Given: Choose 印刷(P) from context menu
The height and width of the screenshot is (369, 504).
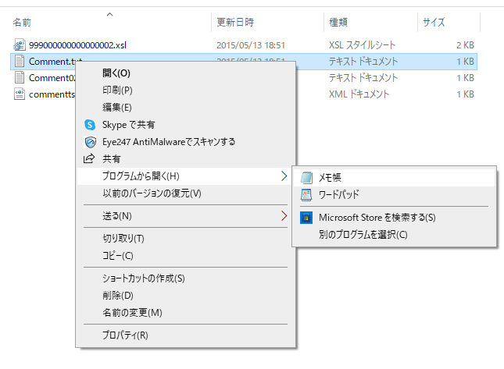Looking at the screenshot, I should [117, 90].
